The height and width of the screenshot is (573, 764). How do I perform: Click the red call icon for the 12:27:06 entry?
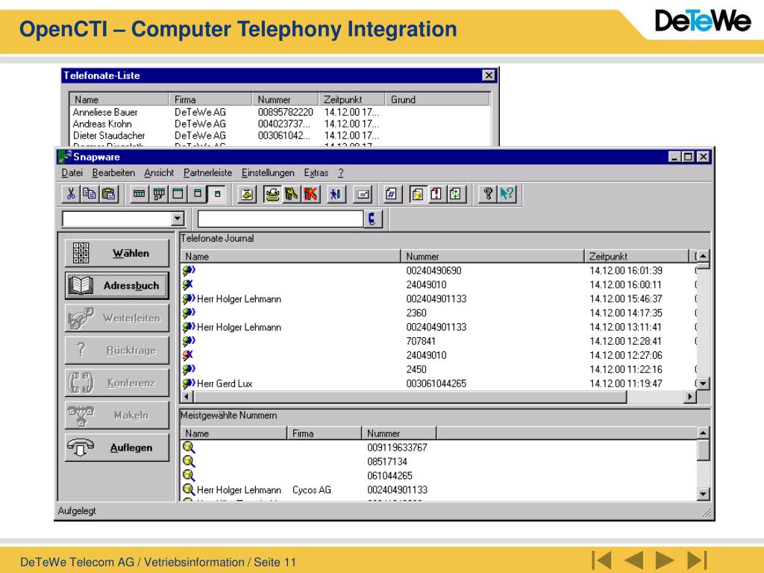tap(188, 355)
